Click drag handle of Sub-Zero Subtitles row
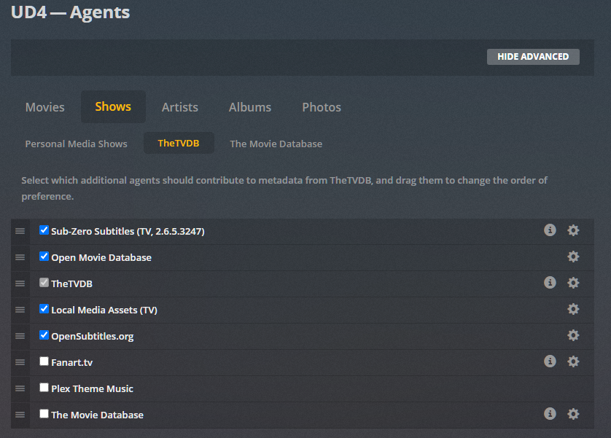The height and width of the screenshot is (438, 611). pyautogui.click(x=20, y=231)
